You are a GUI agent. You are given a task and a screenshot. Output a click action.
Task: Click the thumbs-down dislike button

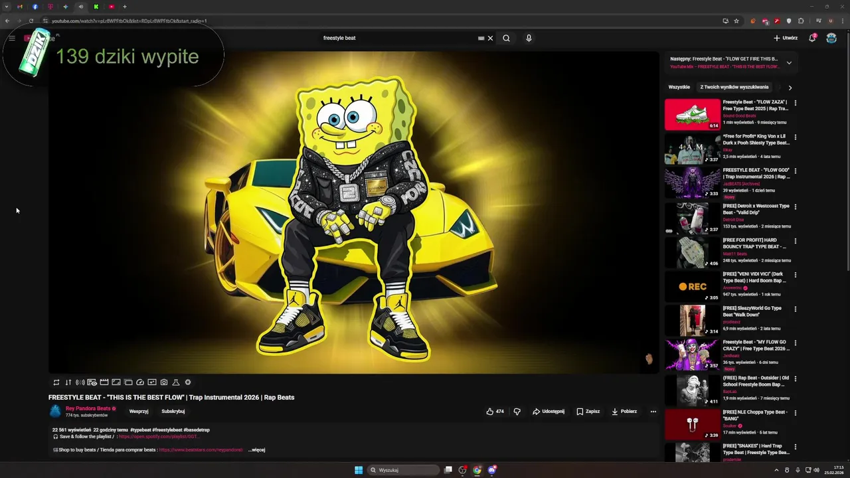point(517,412)
